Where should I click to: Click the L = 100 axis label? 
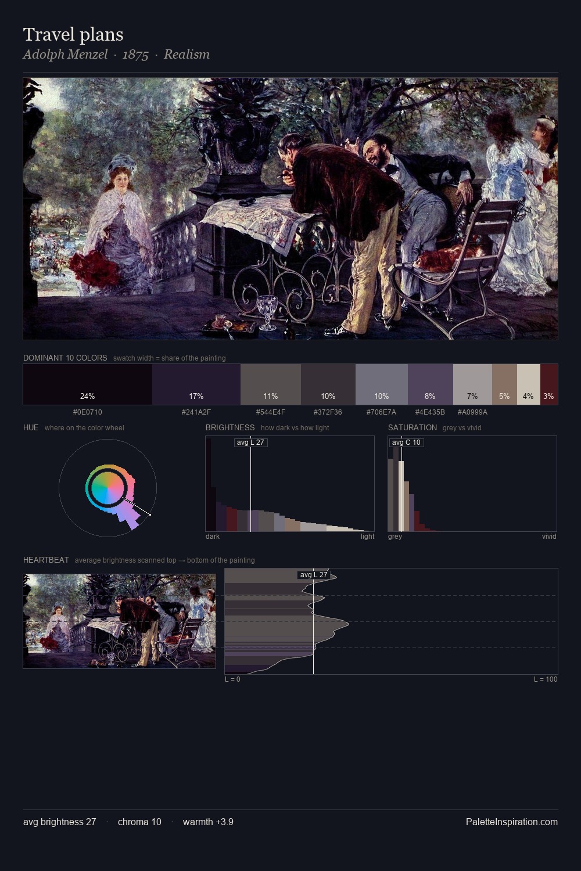tap(546, 679)
